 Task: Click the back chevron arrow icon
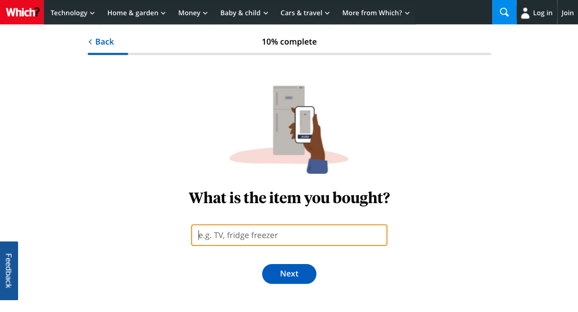click(x=90, y=42)
